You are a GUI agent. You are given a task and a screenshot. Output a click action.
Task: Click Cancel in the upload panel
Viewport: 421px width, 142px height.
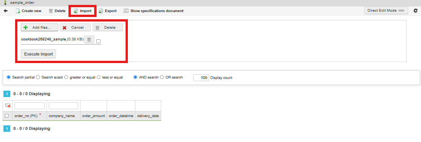(x=75, y=27)
